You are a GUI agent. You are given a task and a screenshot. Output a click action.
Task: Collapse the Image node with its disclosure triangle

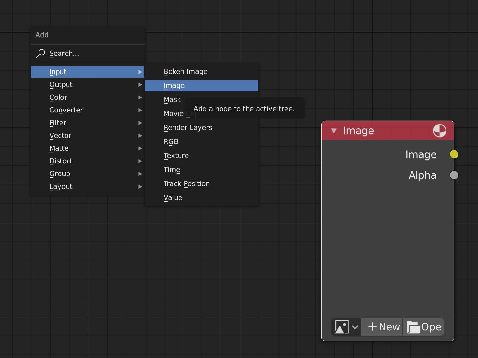click(x=334, y=131)
